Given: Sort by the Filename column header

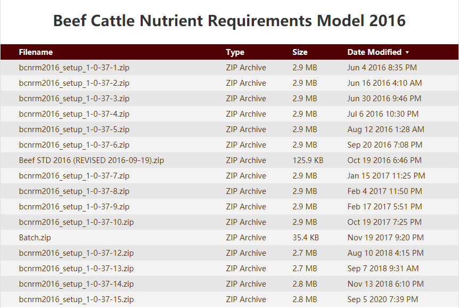Looking at the screenshot, I should click(36, 52).
